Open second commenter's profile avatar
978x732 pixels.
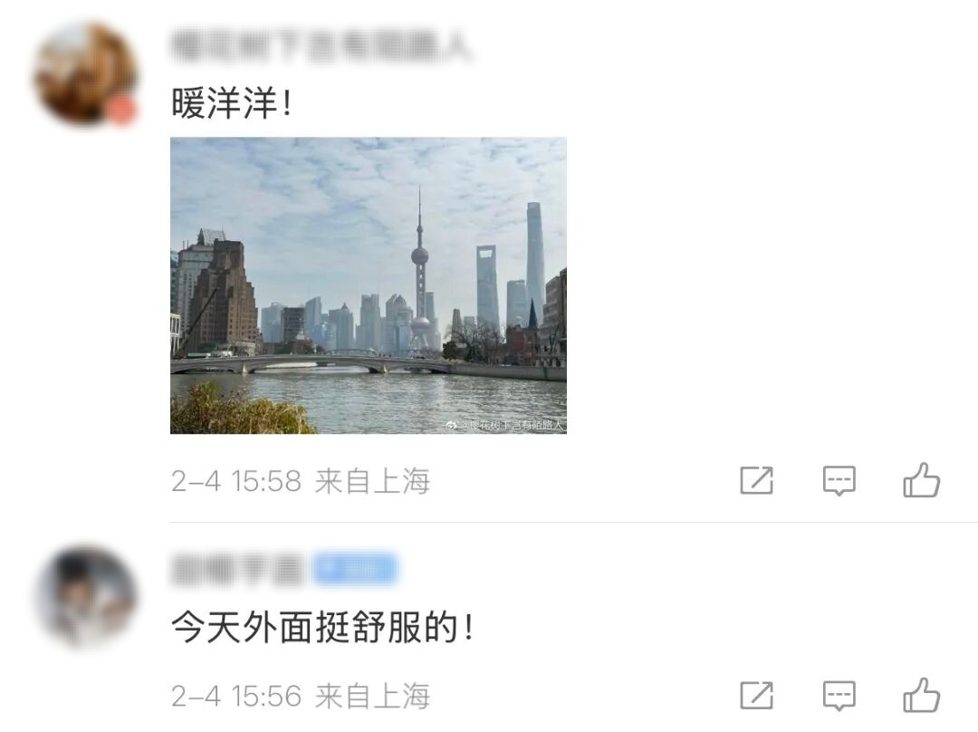point(86,599)
